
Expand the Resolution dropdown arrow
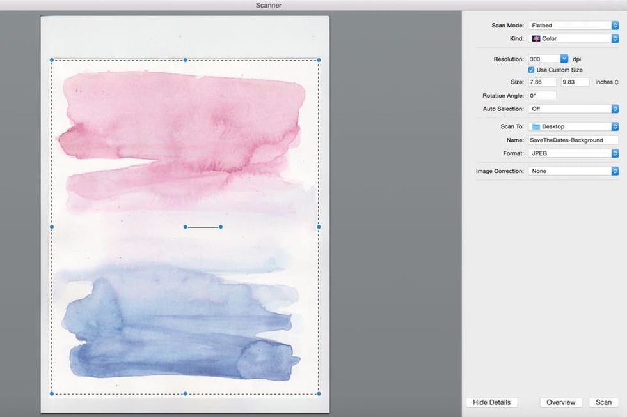(x=564, y=59)
